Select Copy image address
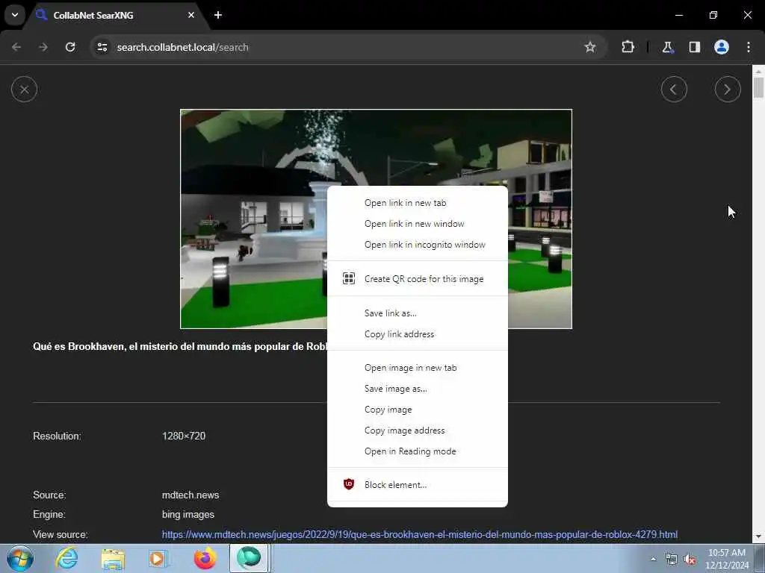 [x=417, y=430]
